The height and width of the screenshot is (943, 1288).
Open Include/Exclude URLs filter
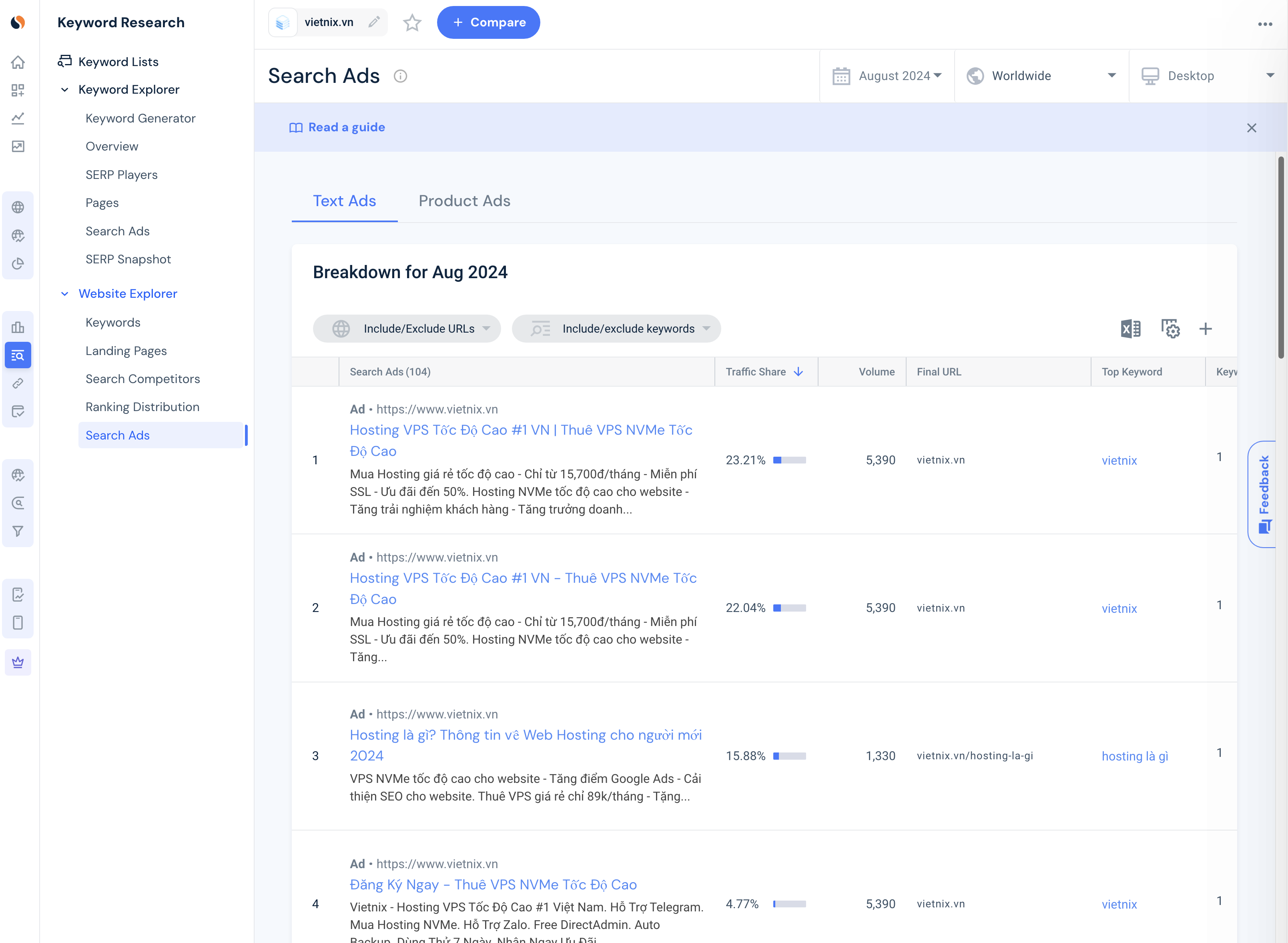tap(407, 329)
